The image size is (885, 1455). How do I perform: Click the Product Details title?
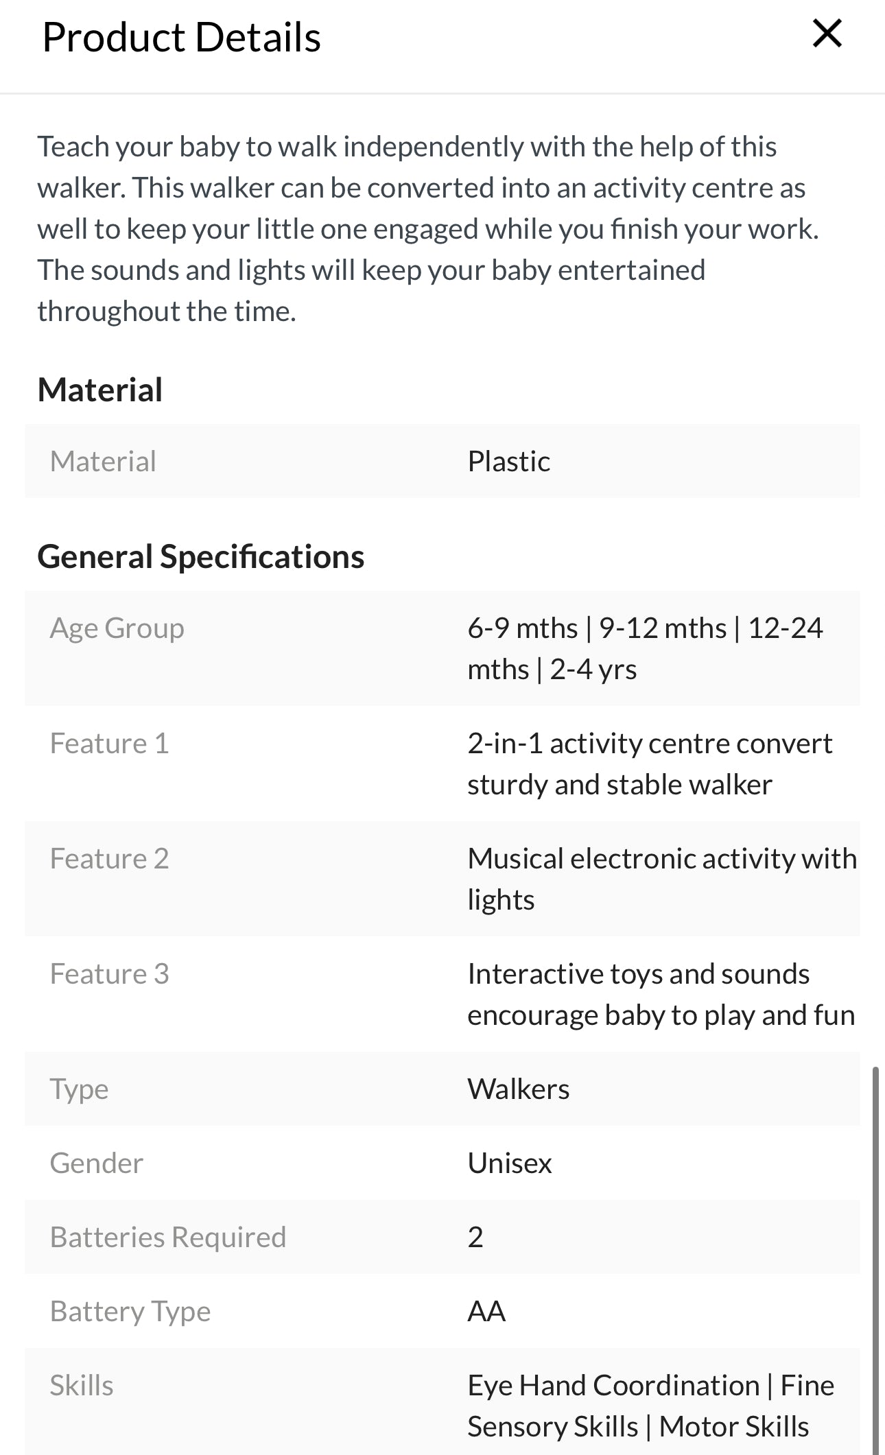pos(182,37)
